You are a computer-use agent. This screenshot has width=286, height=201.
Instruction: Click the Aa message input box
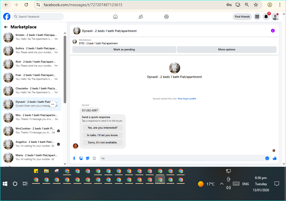click(x=182, y=158)
